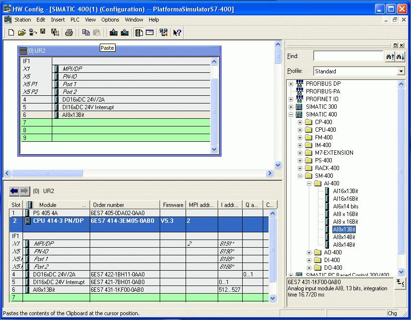Copy the selection with the Copy icon
This screenshot has width=411, height=320.
click(x=86, y=33)
